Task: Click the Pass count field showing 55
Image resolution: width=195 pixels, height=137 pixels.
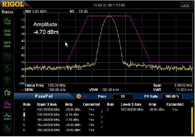Action: (123, 96)
